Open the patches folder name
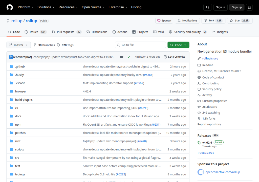This screenshot has height=182, width=259. pos(20,133)
